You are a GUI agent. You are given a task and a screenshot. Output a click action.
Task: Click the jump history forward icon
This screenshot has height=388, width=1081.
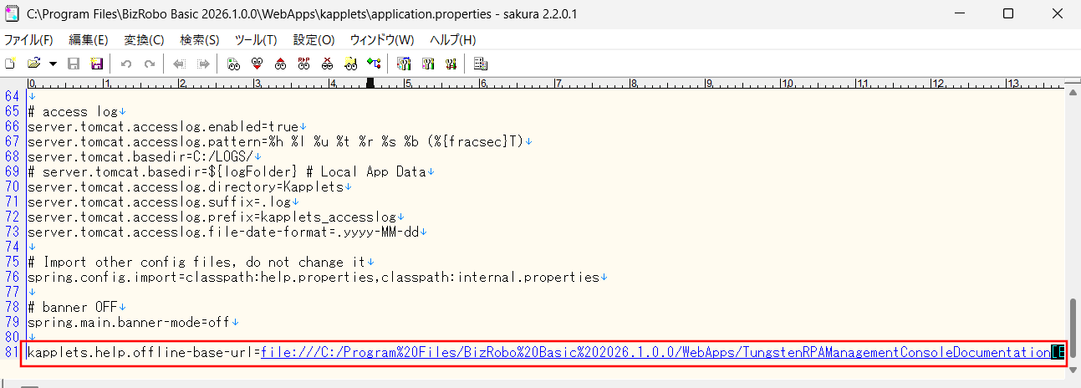click(x=202, y=64)
